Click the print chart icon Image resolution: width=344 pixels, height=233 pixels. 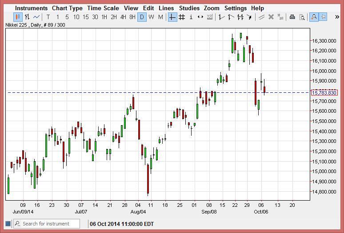(292, 17)
